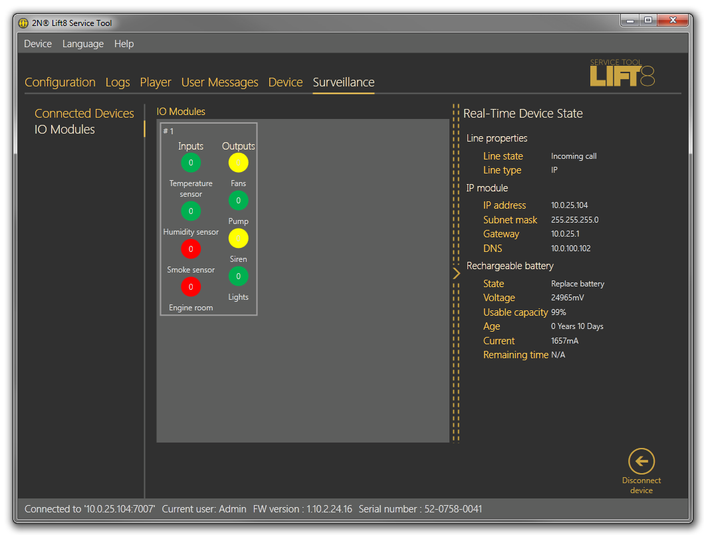Switch to the Configuration tab
Viewport: 704px width, 535px height.
pyautogui.click(x=60, y=82)
